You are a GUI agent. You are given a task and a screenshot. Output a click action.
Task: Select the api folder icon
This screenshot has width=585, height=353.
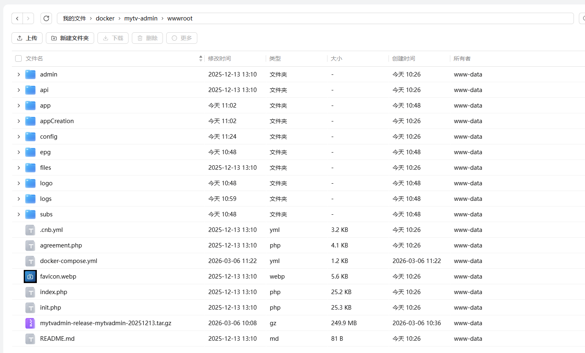30,90
